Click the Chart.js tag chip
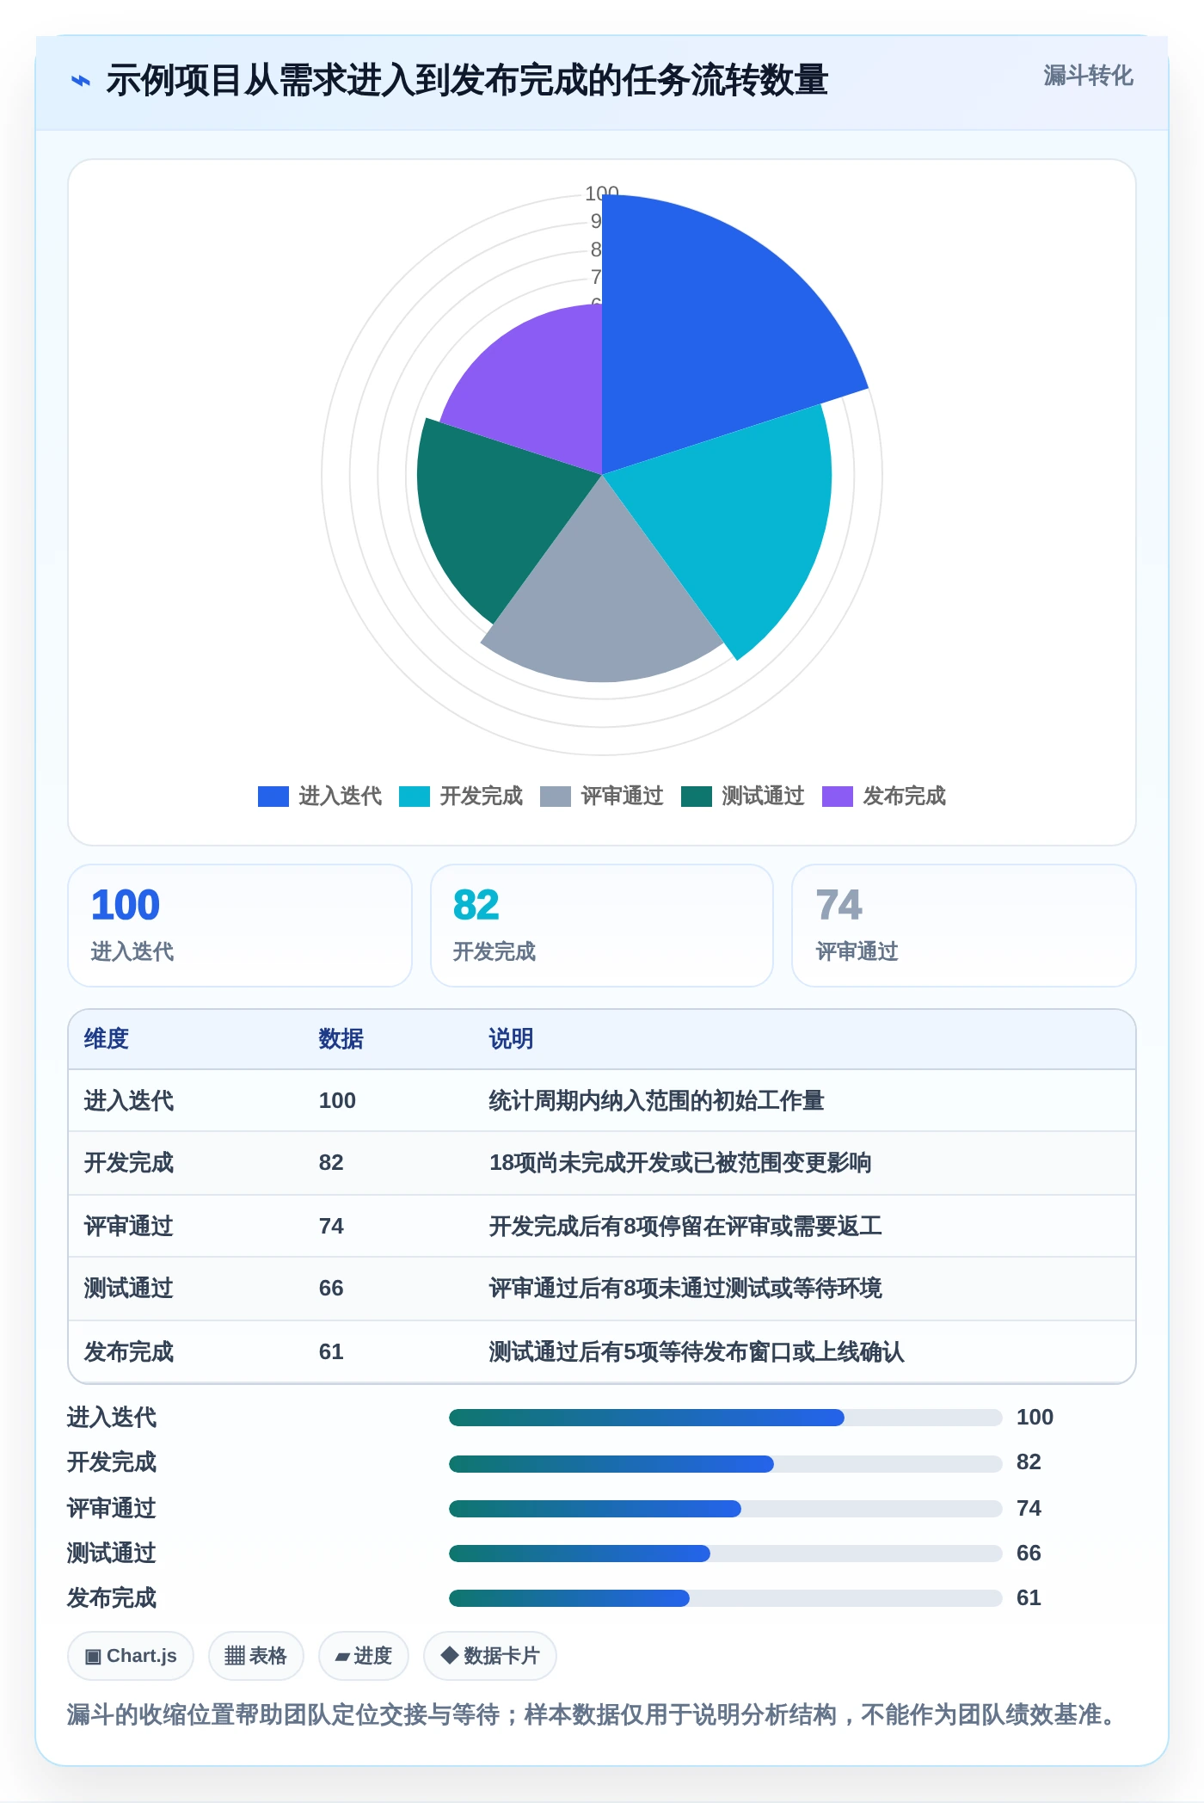Screen dimensions: 1204x1803 [131, 1656]
